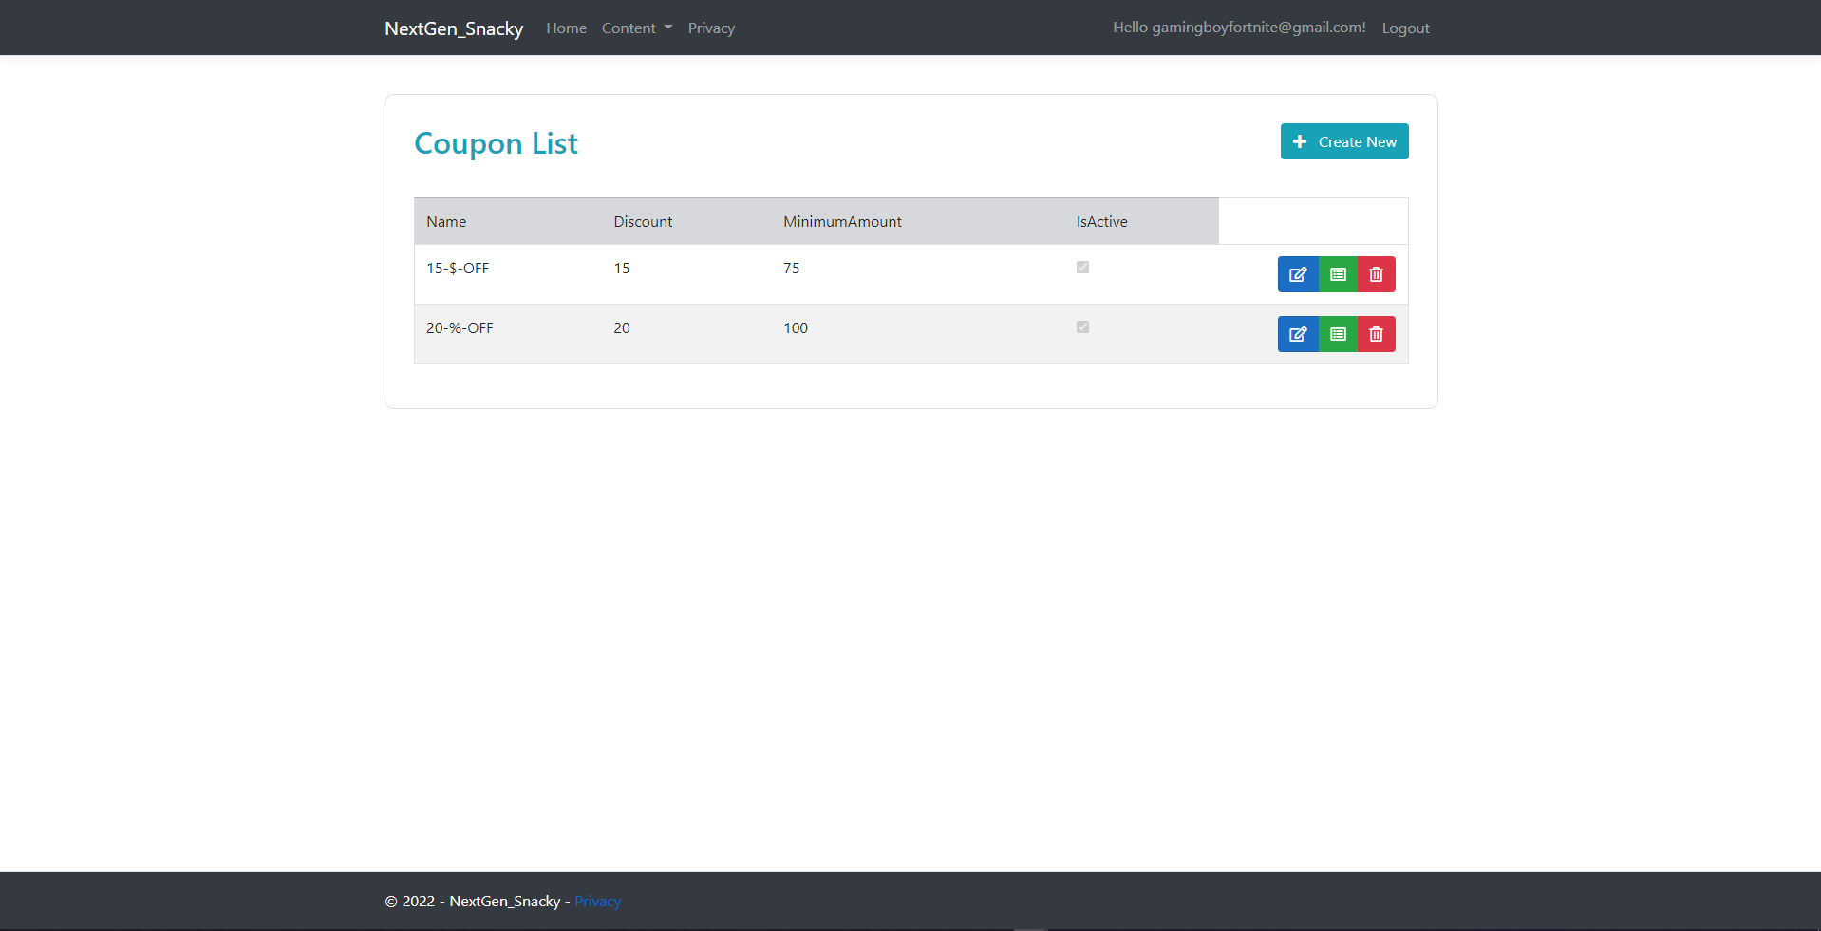Open details for the 20-%-OFF coupon
This screenshot has width=1821, height=931.
tap(1337, 333)
